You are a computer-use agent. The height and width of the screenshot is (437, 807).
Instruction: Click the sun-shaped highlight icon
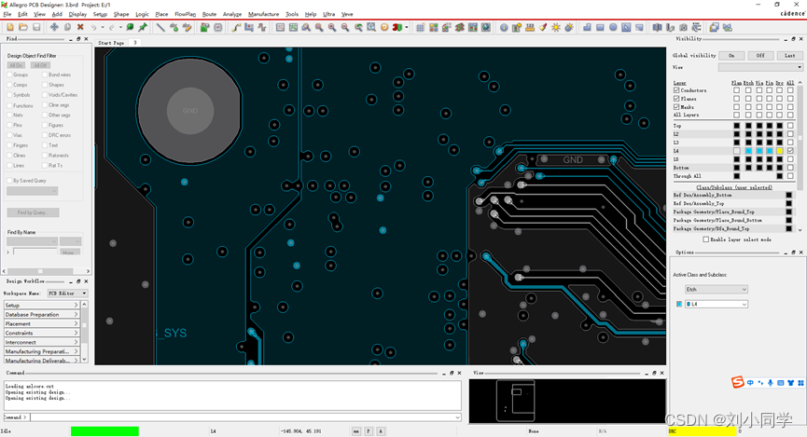tap(556, 27)
